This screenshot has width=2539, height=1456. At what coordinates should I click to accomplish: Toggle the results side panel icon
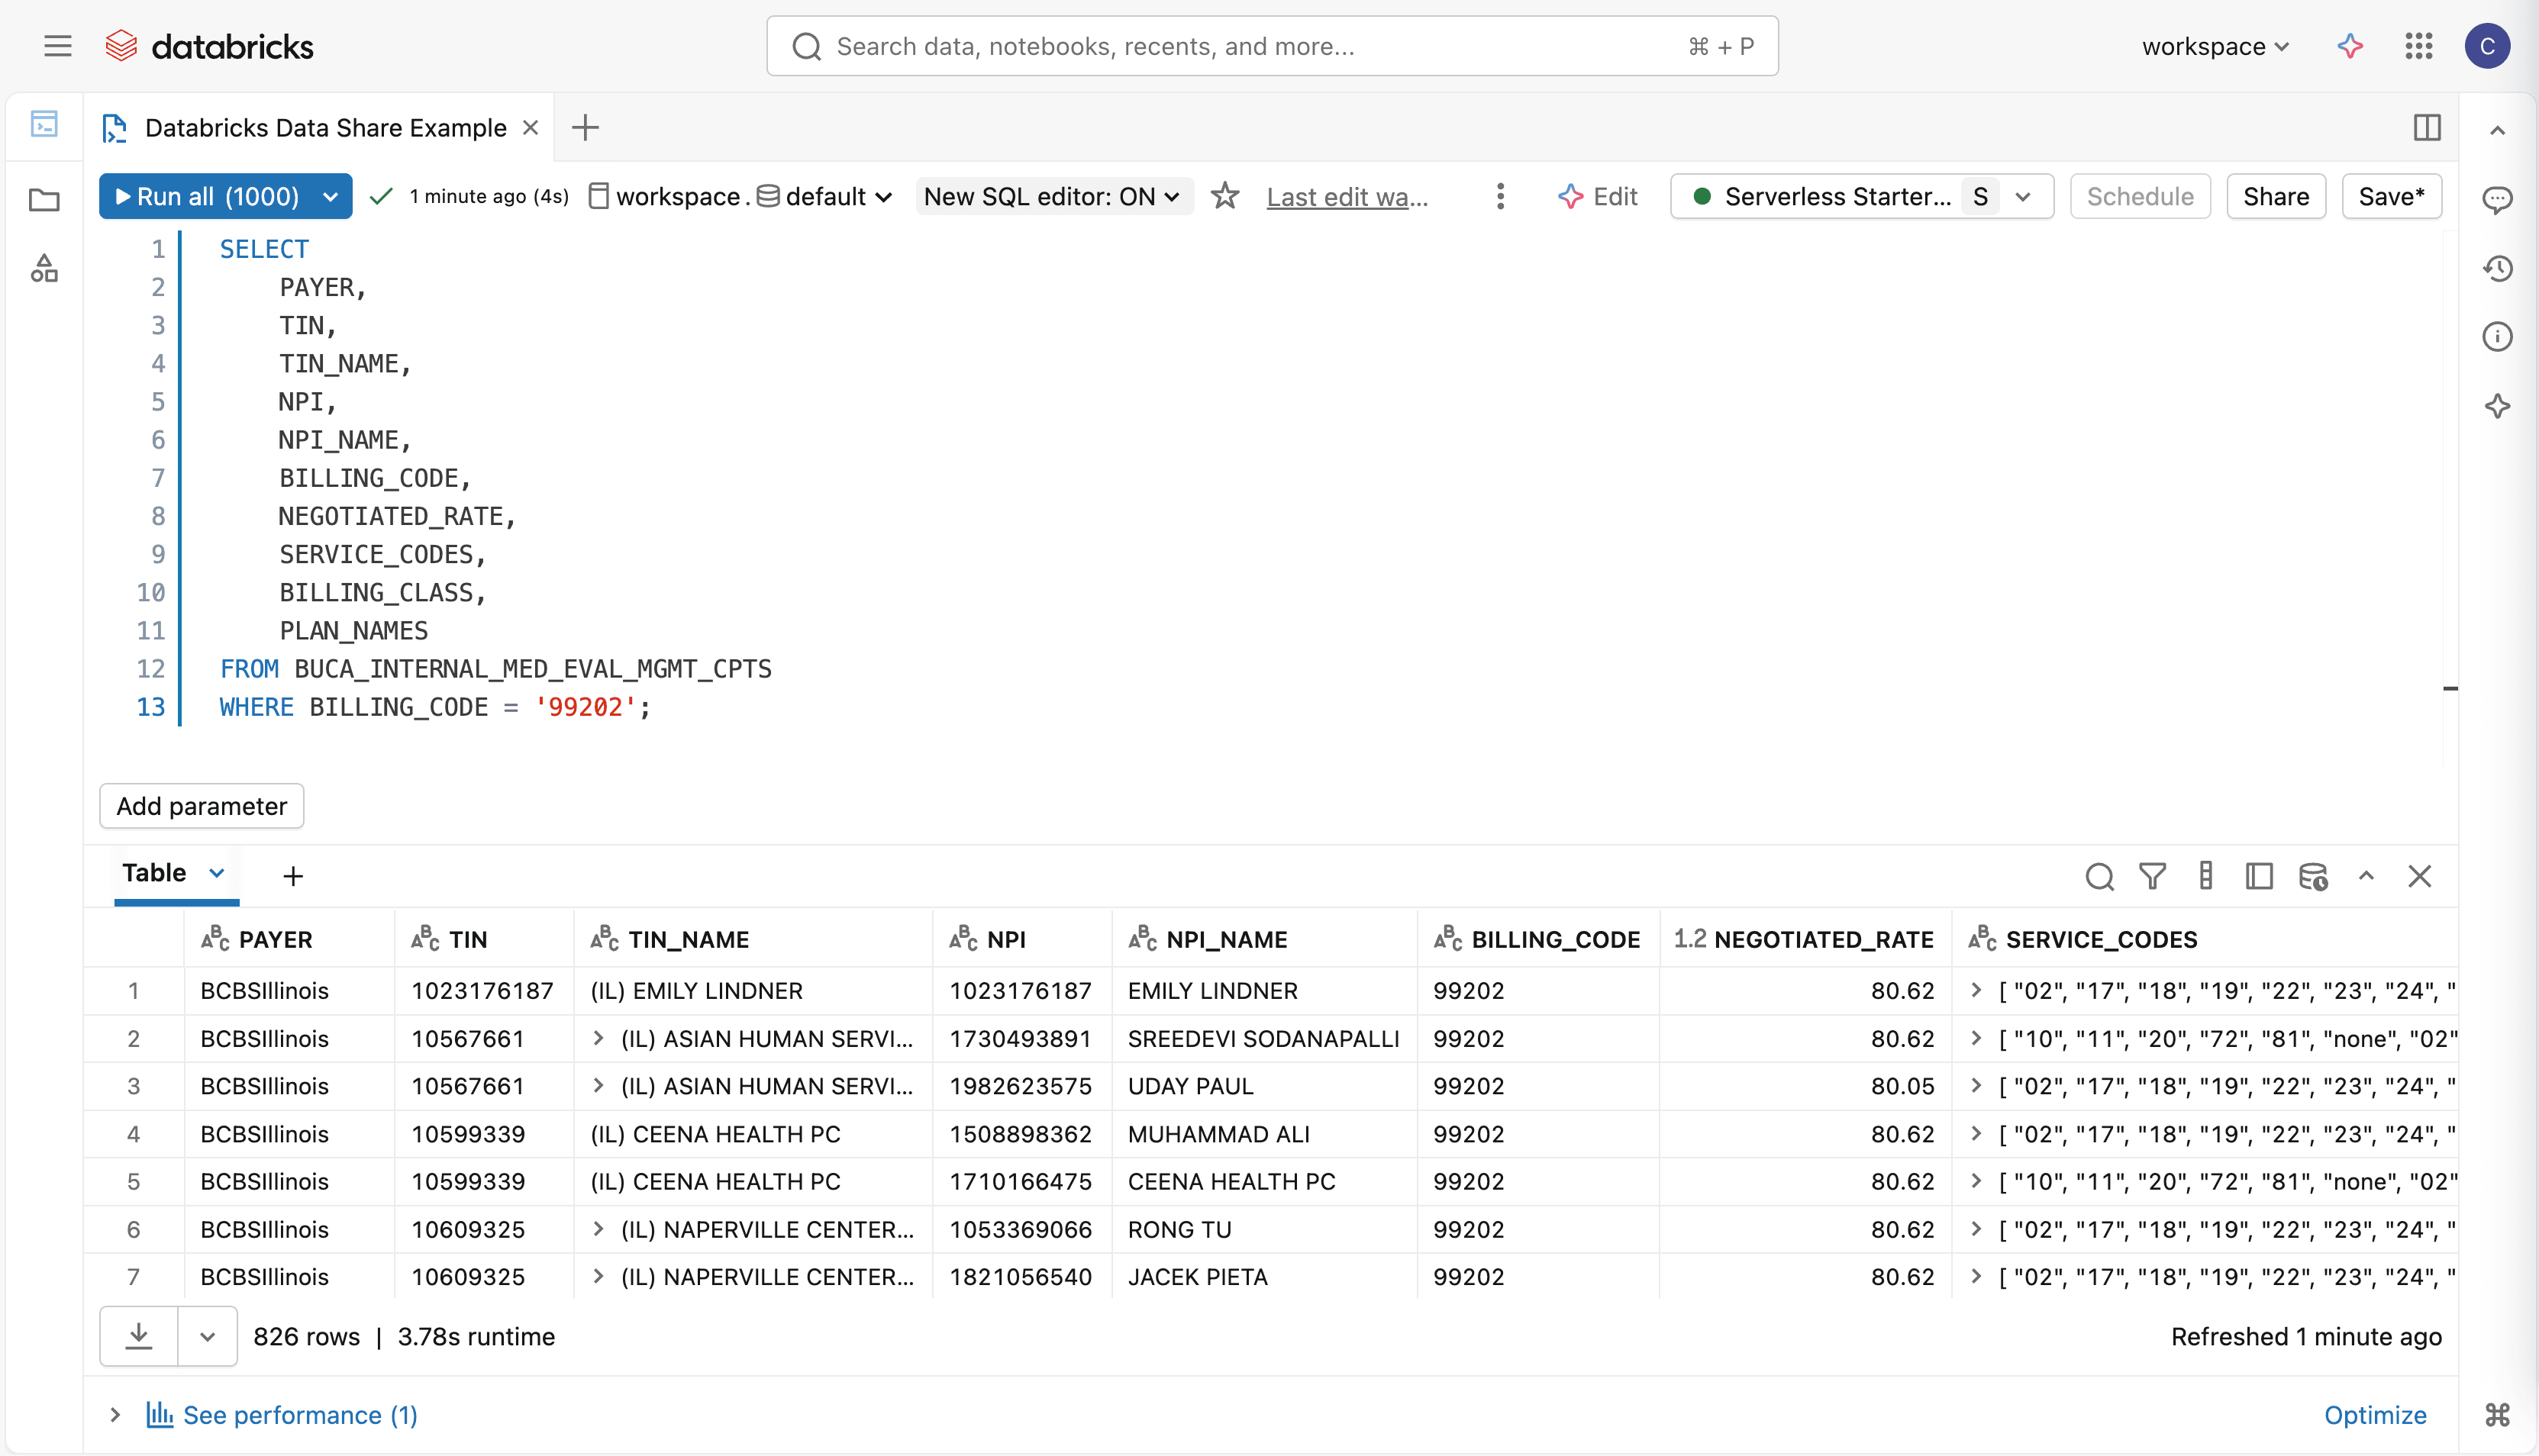point(2260,876)
